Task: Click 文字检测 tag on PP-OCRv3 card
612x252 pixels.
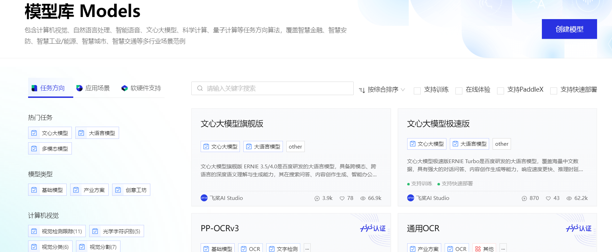Action: tap(283, 249)
